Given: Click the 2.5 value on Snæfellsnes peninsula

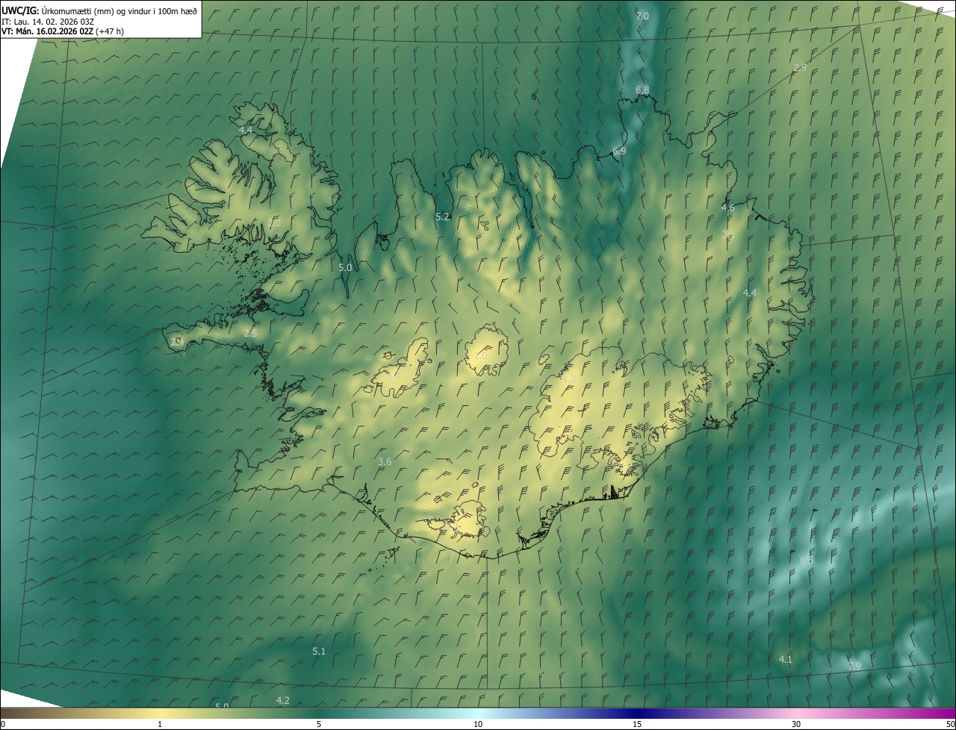Looking at the screenshot, I should [x=250, y=333].
